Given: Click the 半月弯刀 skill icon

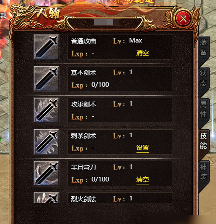Looking at the screenshot, I should pos(46,173).
